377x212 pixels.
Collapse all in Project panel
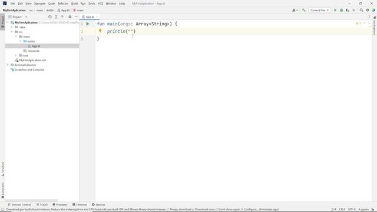click(x=62, y=17)
